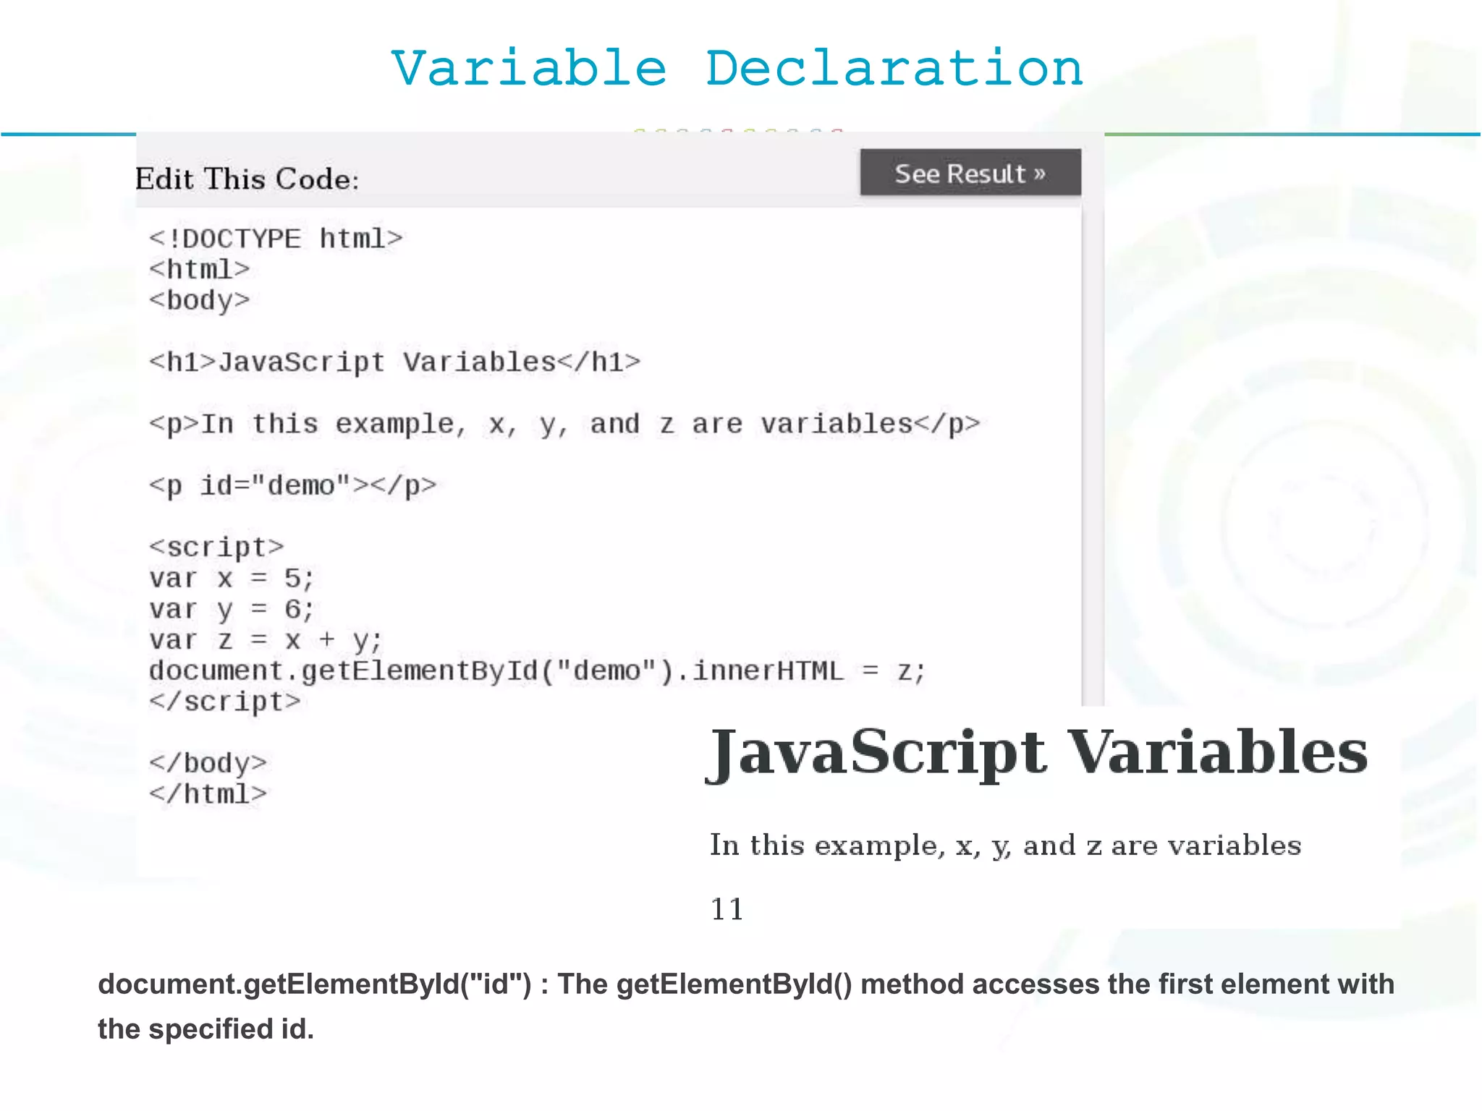This screenshot has height=1111, width=1482.
Task: Click the p id="demo" code line
Action: coord(292,485)
